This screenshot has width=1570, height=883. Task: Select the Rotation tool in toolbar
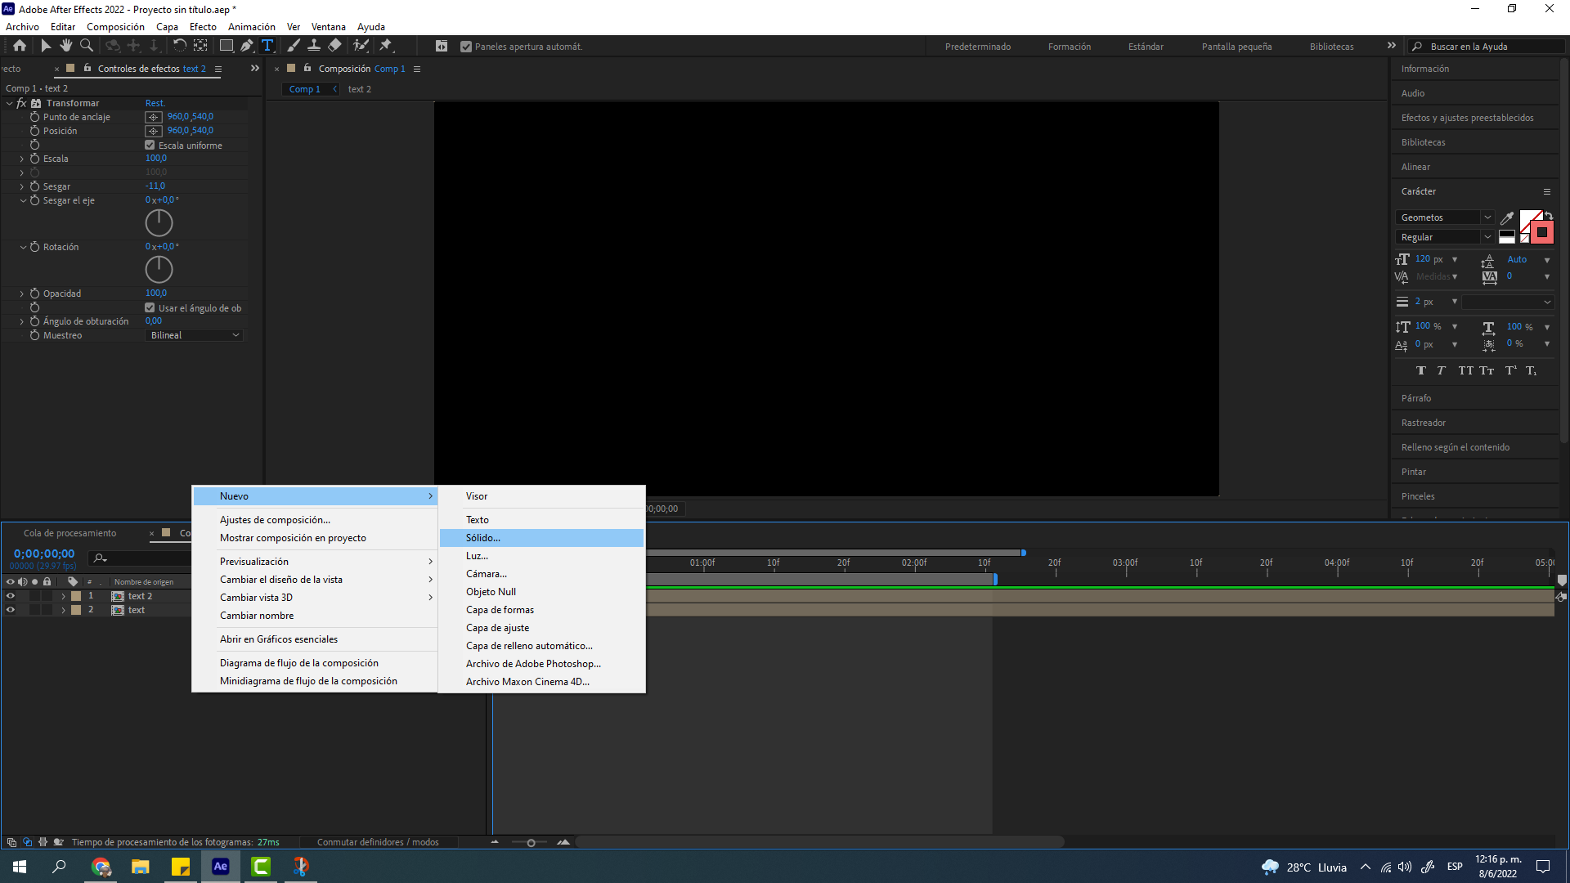click(x=179, y=46)
